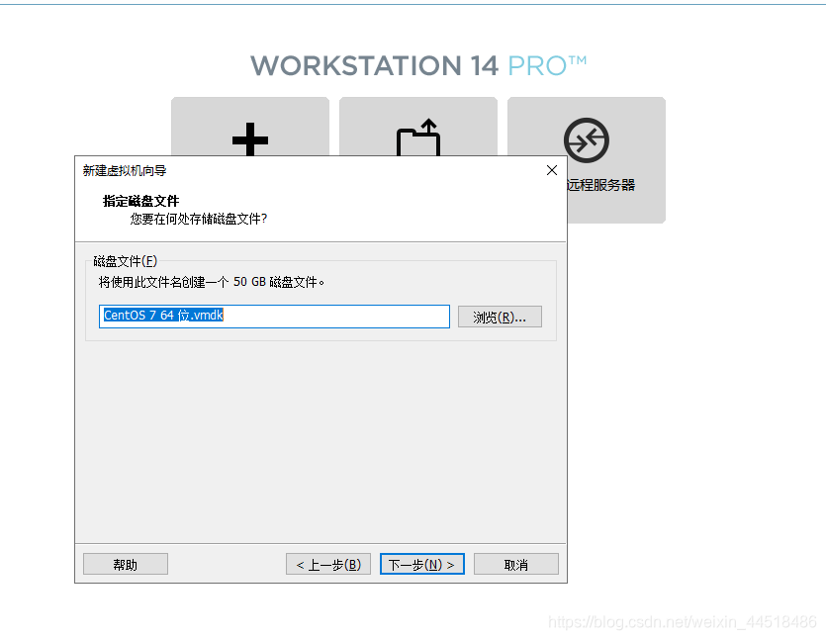Image resolution: width=826 pixels, height=640 pixels.
Task: Click the 您要在何处存储磁盘文件? prompt text
Action: pos(199,219)
